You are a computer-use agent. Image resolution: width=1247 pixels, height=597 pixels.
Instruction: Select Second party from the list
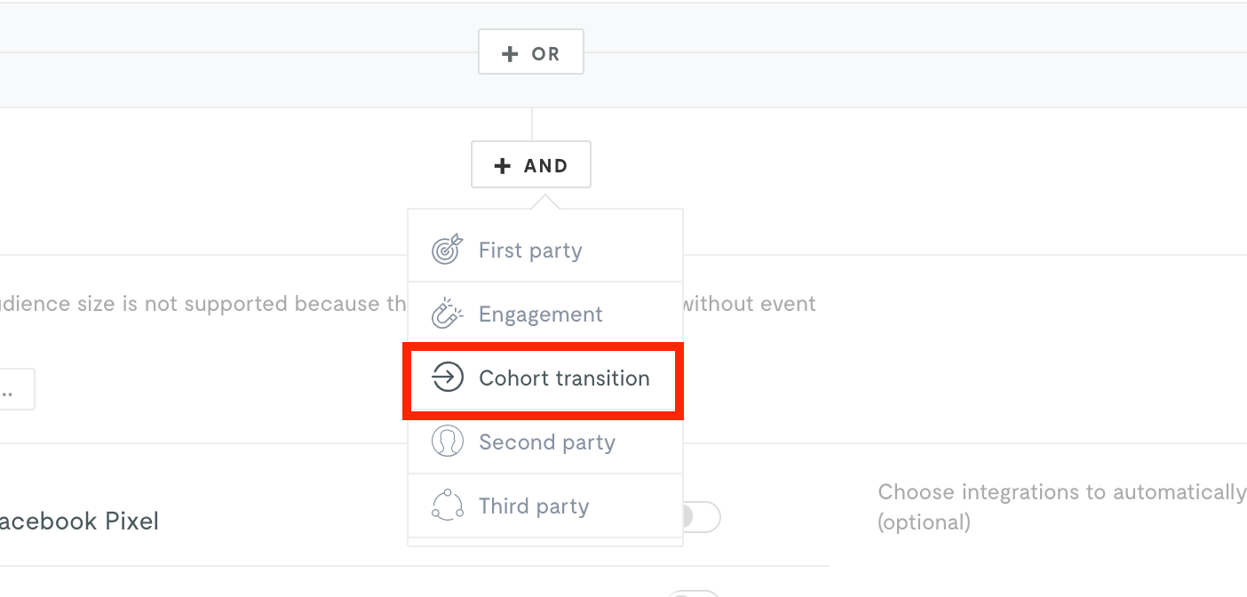545,442
